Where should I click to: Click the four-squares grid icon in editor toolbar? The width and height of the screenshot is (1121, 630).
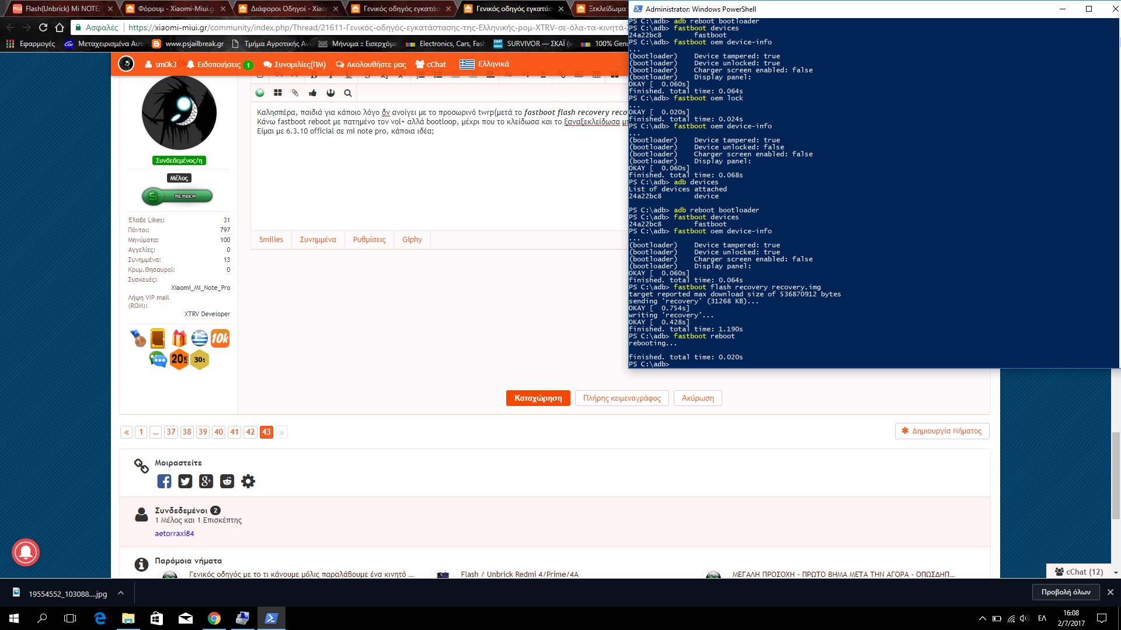[x=278, y=93]
